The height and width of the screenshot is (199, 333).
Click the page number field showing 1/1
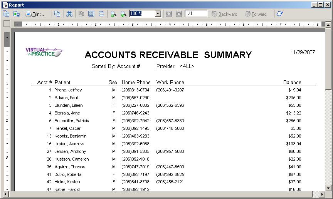click(x=196, y=14)
